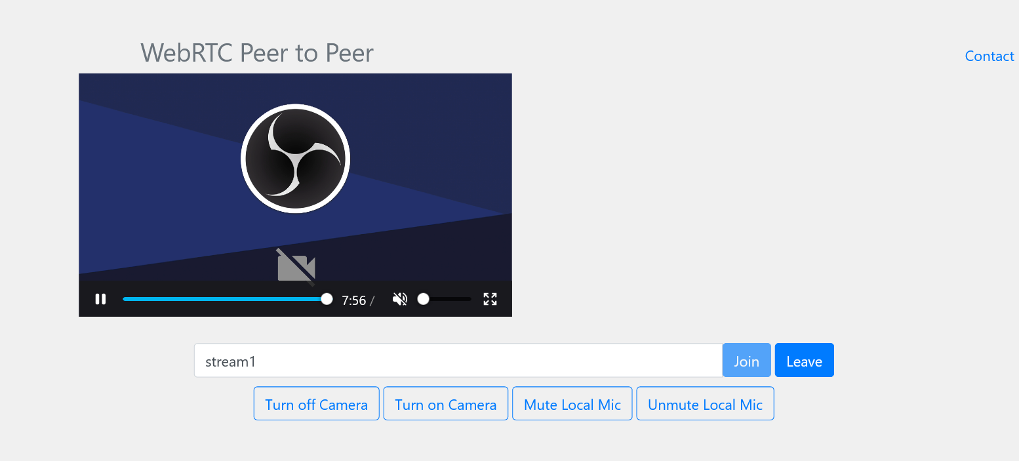Open the video in fullscreen
This screenshot has width=1019, height=461.
(x=490, y=299)
